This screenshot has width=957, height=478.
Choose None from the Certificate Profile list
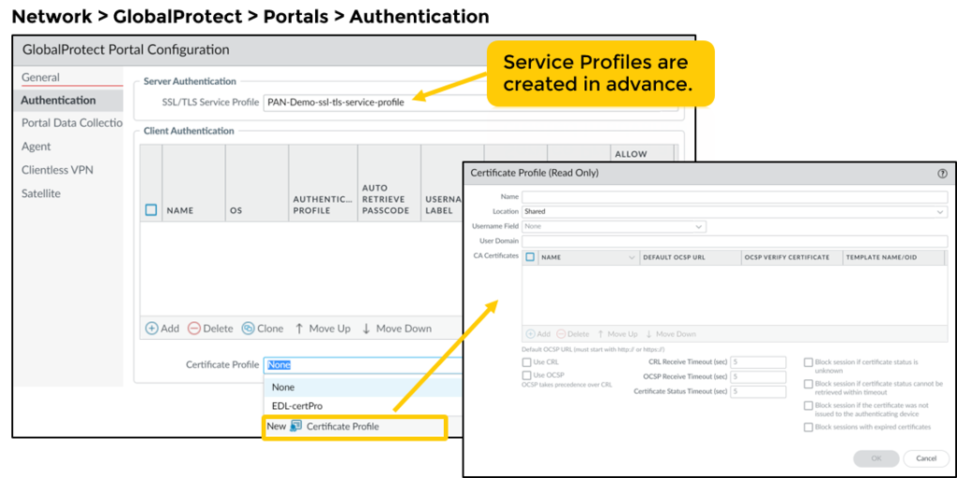pyautogui.click(x=364, y=387)
